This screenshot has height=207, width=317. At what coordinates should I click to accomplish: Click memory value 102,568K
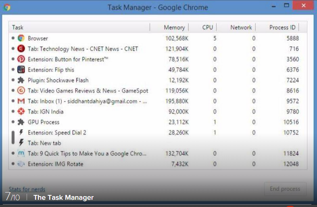click(177, 38)
